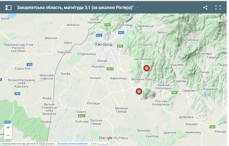The width and height of the screenshot is (229, 146).
Task: Click the Холмок village label
Action: click(95, 78)
